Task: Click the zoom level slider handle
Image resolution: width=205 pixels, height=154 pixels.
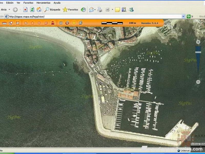Action: coord(198,52)
